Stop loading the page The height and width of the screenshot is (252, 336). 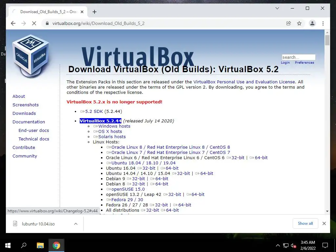point(34,23)
